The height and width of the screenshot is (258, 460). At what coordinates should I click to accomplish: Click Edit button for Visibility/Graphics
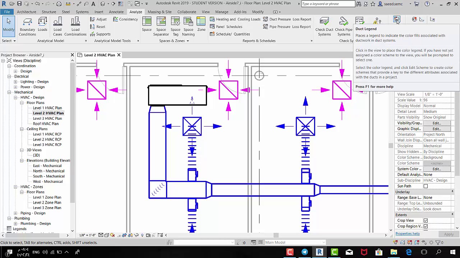[x=437, y=123]
